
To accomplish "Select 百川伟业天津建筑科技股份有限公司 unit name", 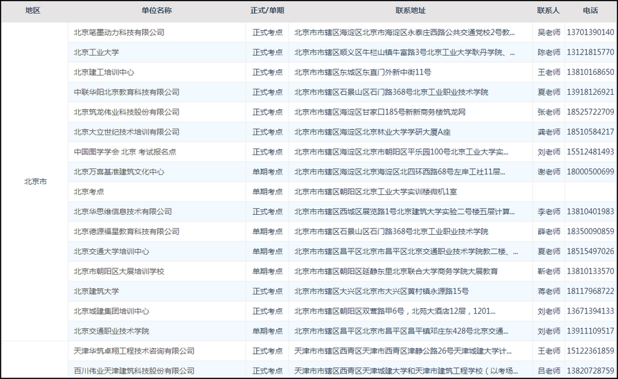I will pyautogui.click(x=134, y=371).
